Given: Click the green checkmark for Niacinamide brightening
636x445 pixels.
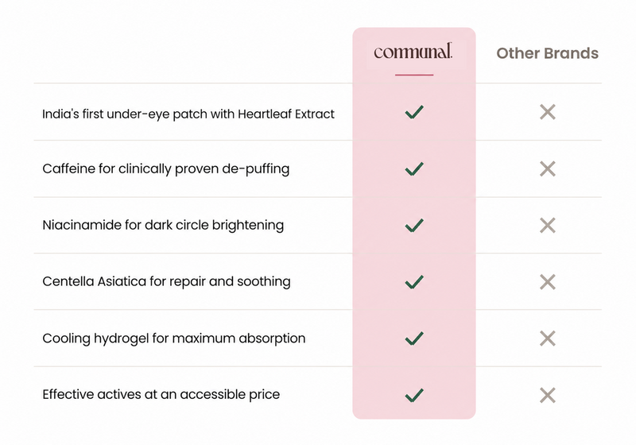Looking at the screenshot, I should pos(414,226).
